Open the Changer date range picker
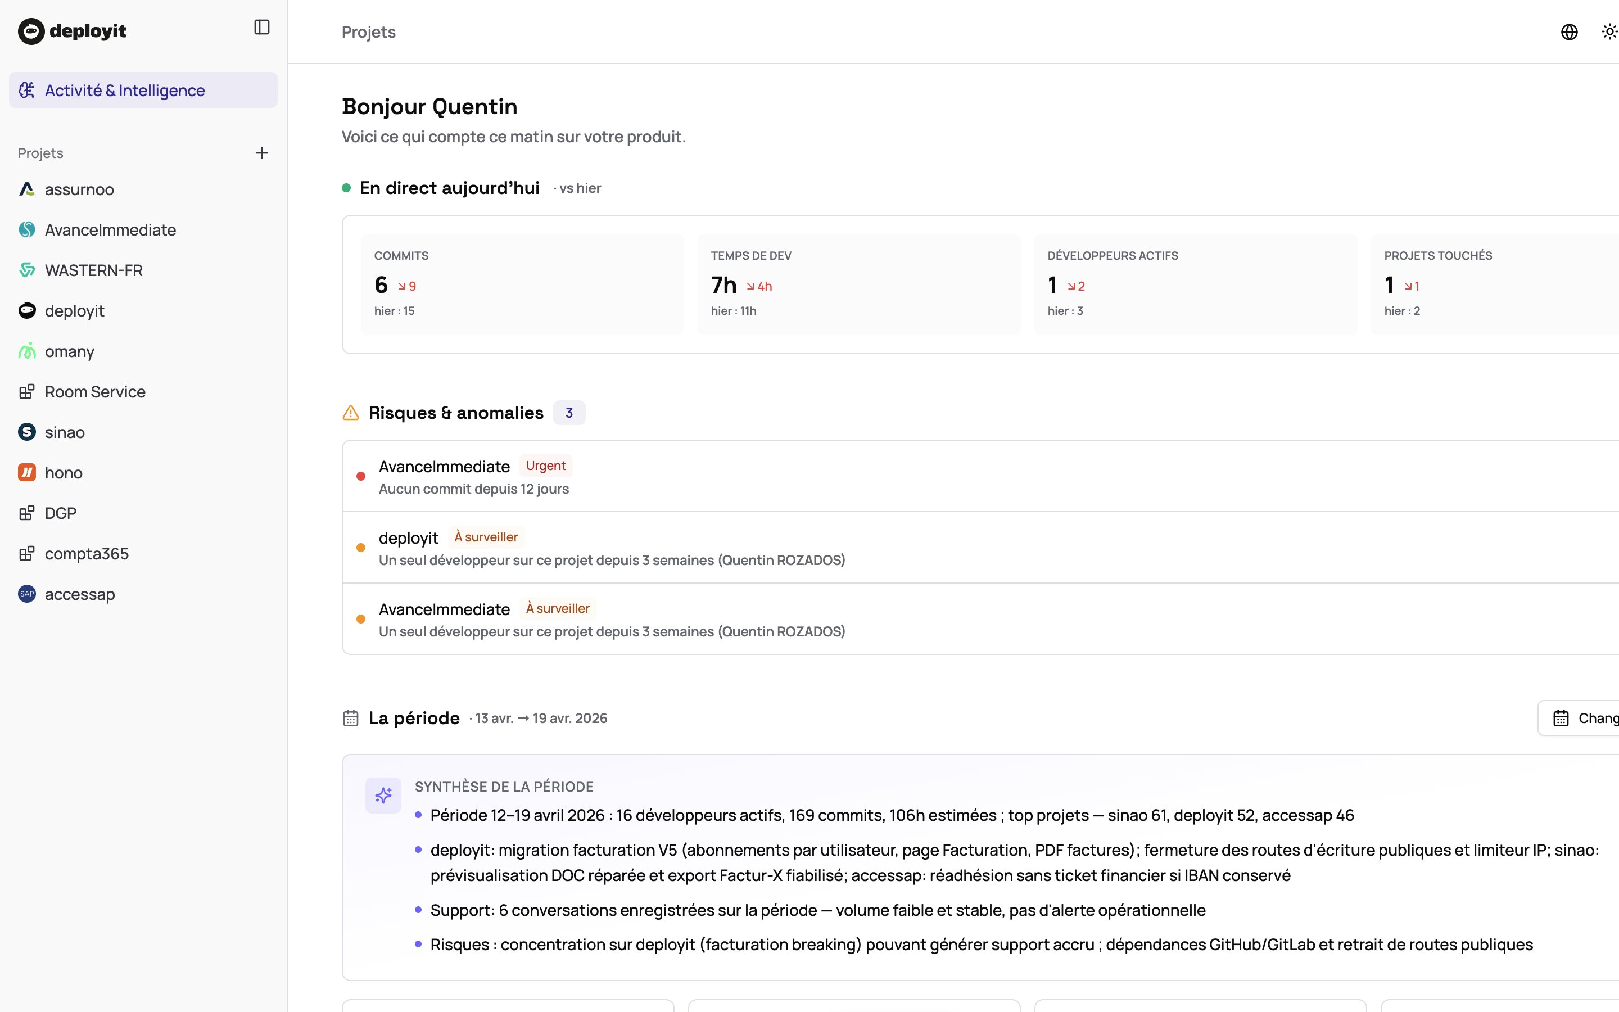The image size is (1619, 1012). click(x=1592, y=717)
